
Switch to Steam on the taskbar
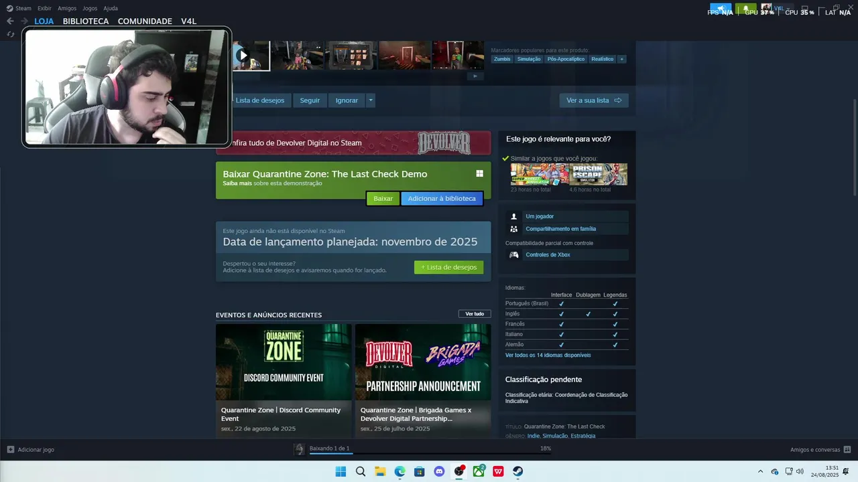518,471
